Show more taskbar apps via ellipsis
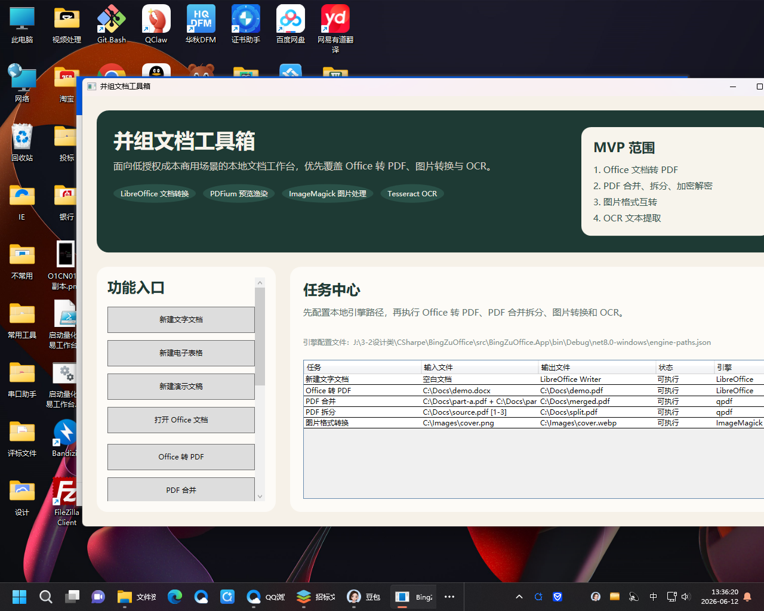 [x=449, y=597]
